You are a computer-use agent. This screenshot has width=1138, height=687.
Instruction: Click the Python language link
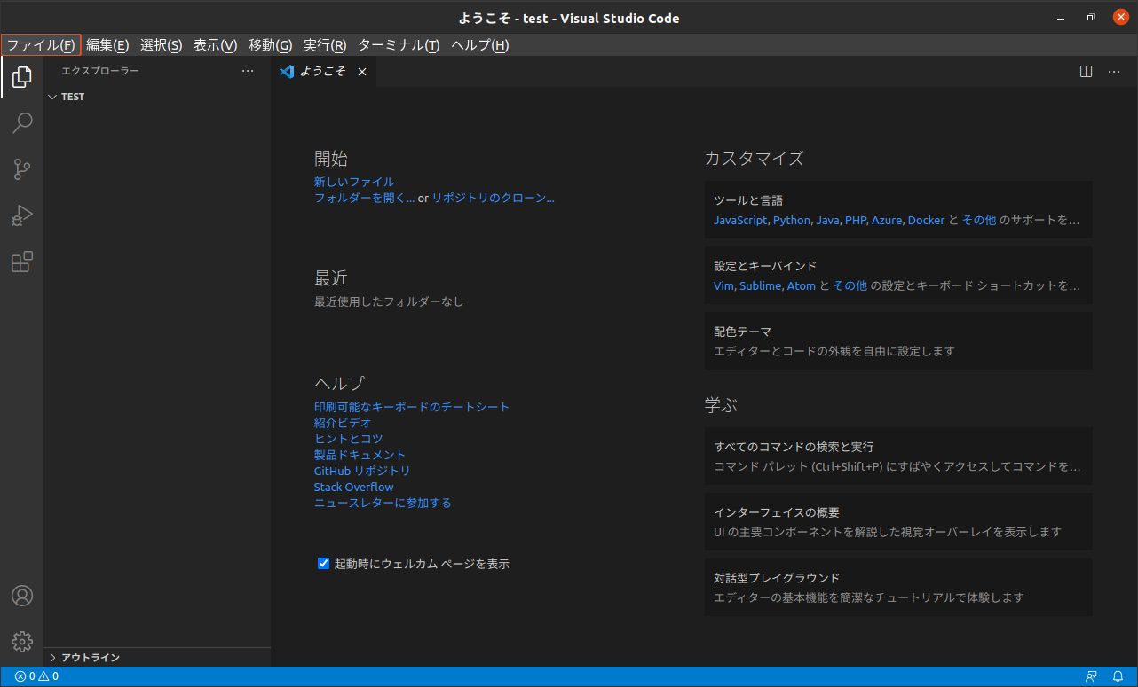pos(792,220)
